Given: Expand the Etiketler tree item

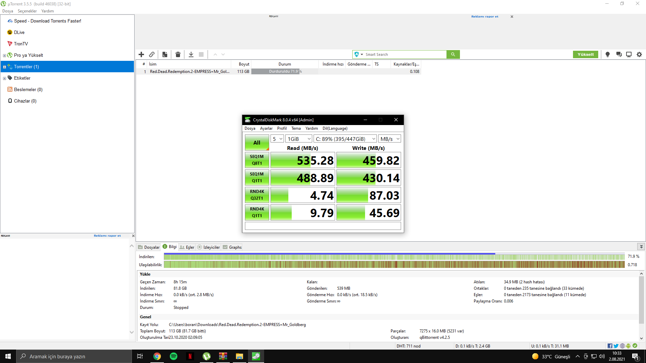Looking at the screenshot, I should tap(4, 78).
